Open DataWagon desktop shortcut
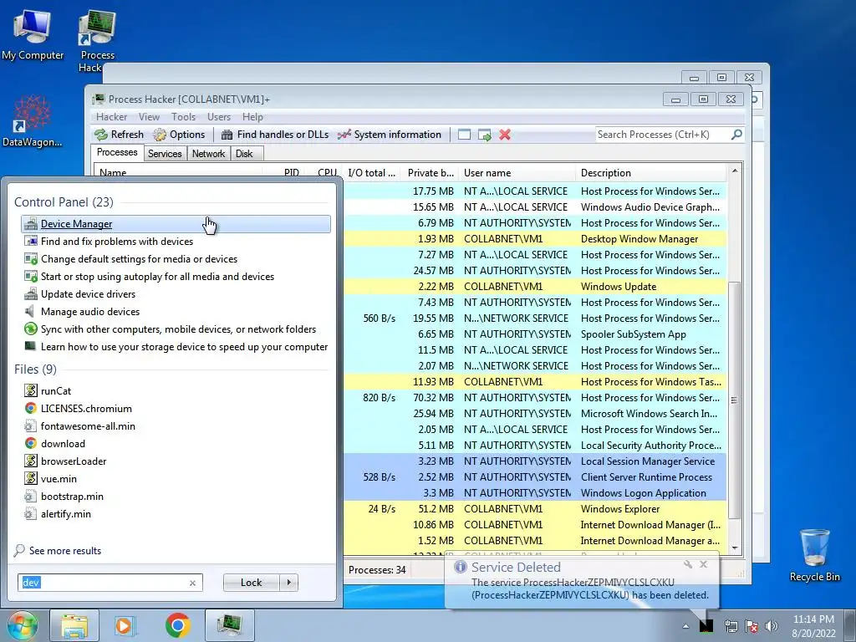The image size is (856, 642). [32, 121]
